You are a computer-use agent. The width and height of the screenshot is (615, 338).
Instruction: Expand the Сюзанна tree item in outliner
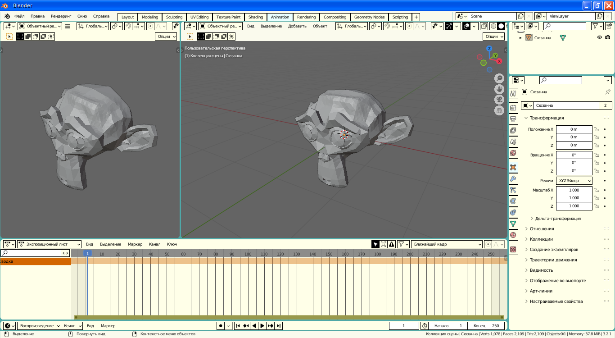[520, 38]
